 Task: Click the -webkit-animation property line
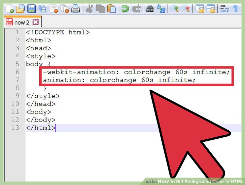point(136,72)
